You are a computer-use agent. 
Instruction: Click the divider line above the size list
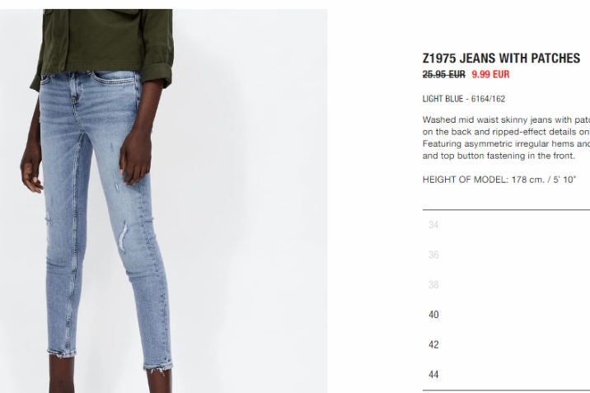(x=506, y=209)
